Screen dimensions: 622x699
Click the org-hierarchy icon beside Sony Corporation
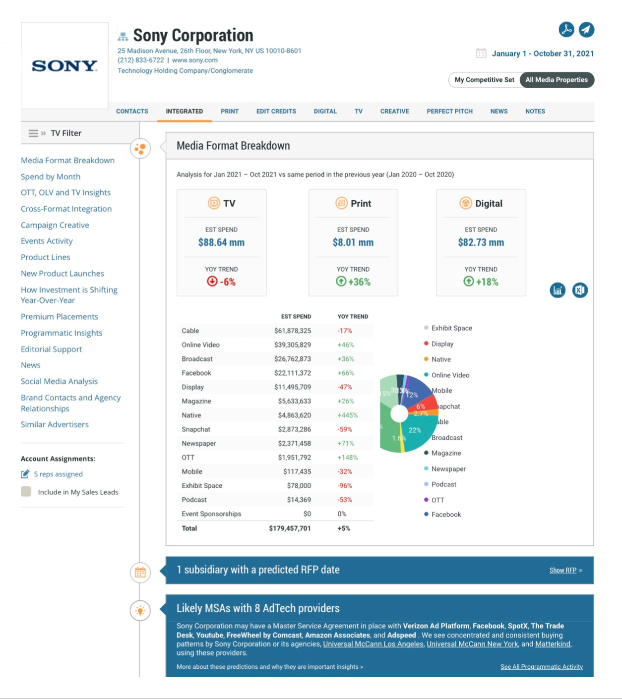(x=123, y=36)
